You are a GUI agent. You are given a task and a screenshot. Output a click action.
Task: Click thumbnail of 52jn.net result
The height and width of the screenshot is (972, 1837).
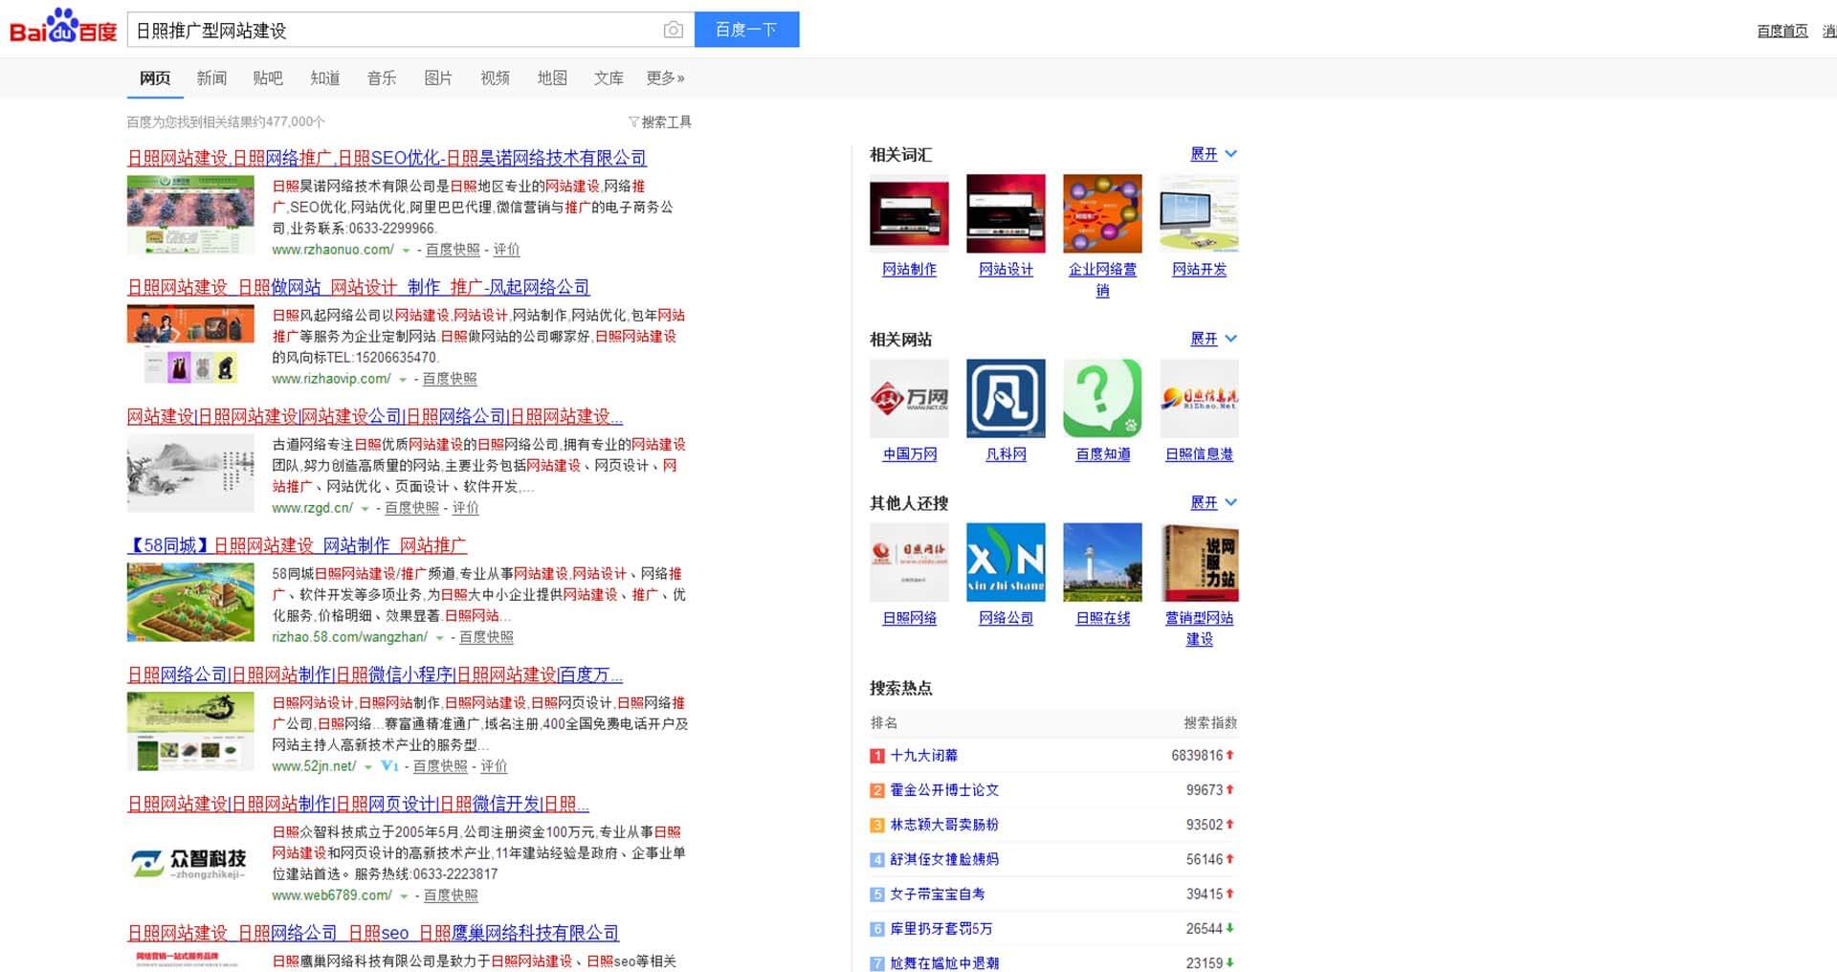point(190,731)
